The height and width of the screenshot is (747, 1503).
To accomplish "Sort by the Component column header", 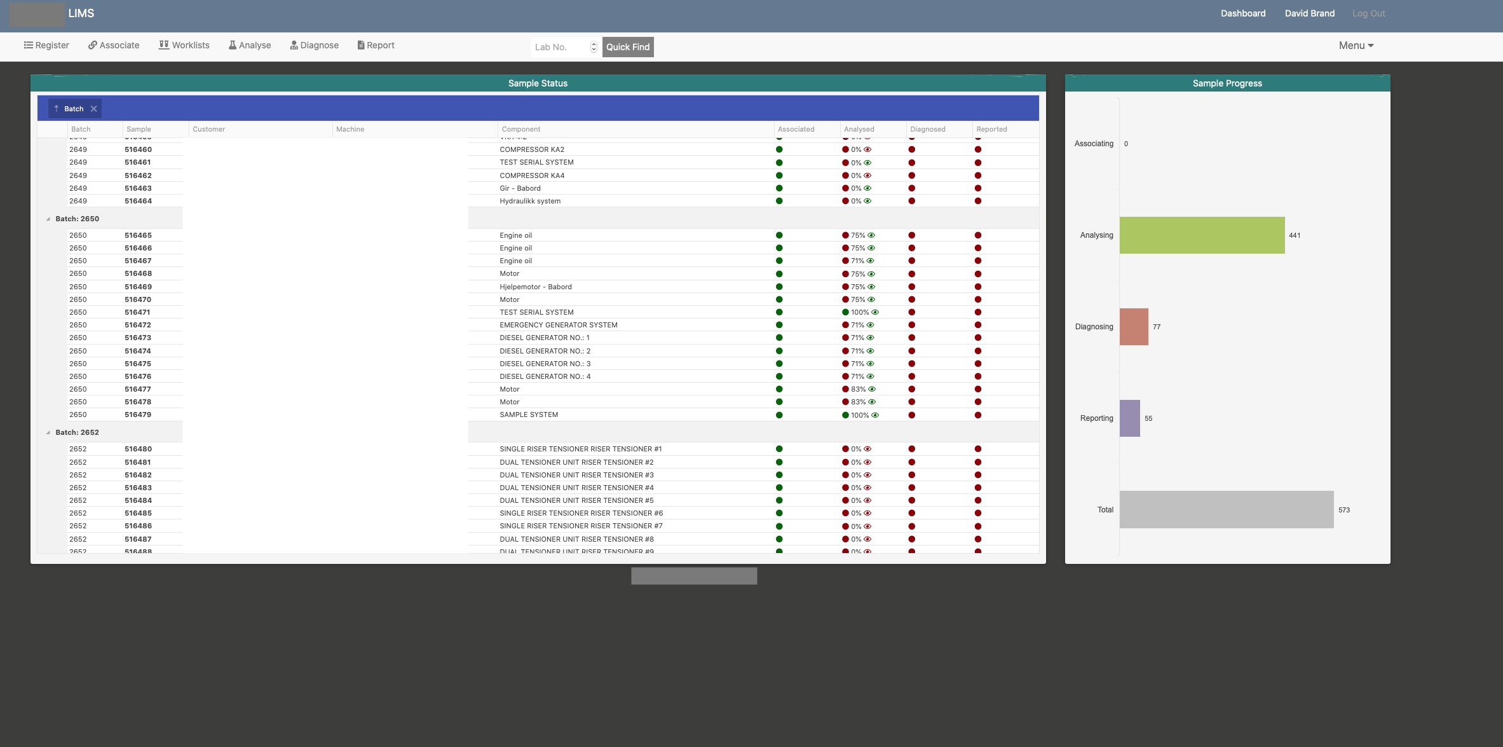I will coord(521,129).
